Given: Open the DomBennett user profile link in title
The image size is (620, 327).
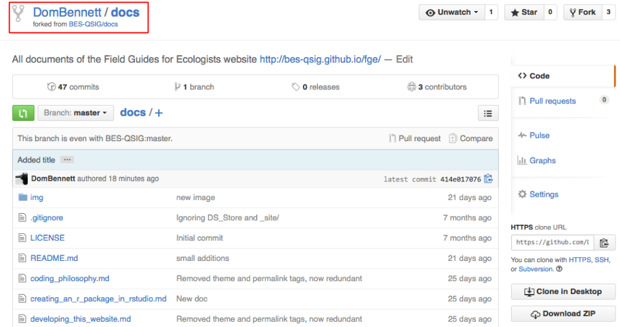Looking at the screenshot, I should (67, 12).
